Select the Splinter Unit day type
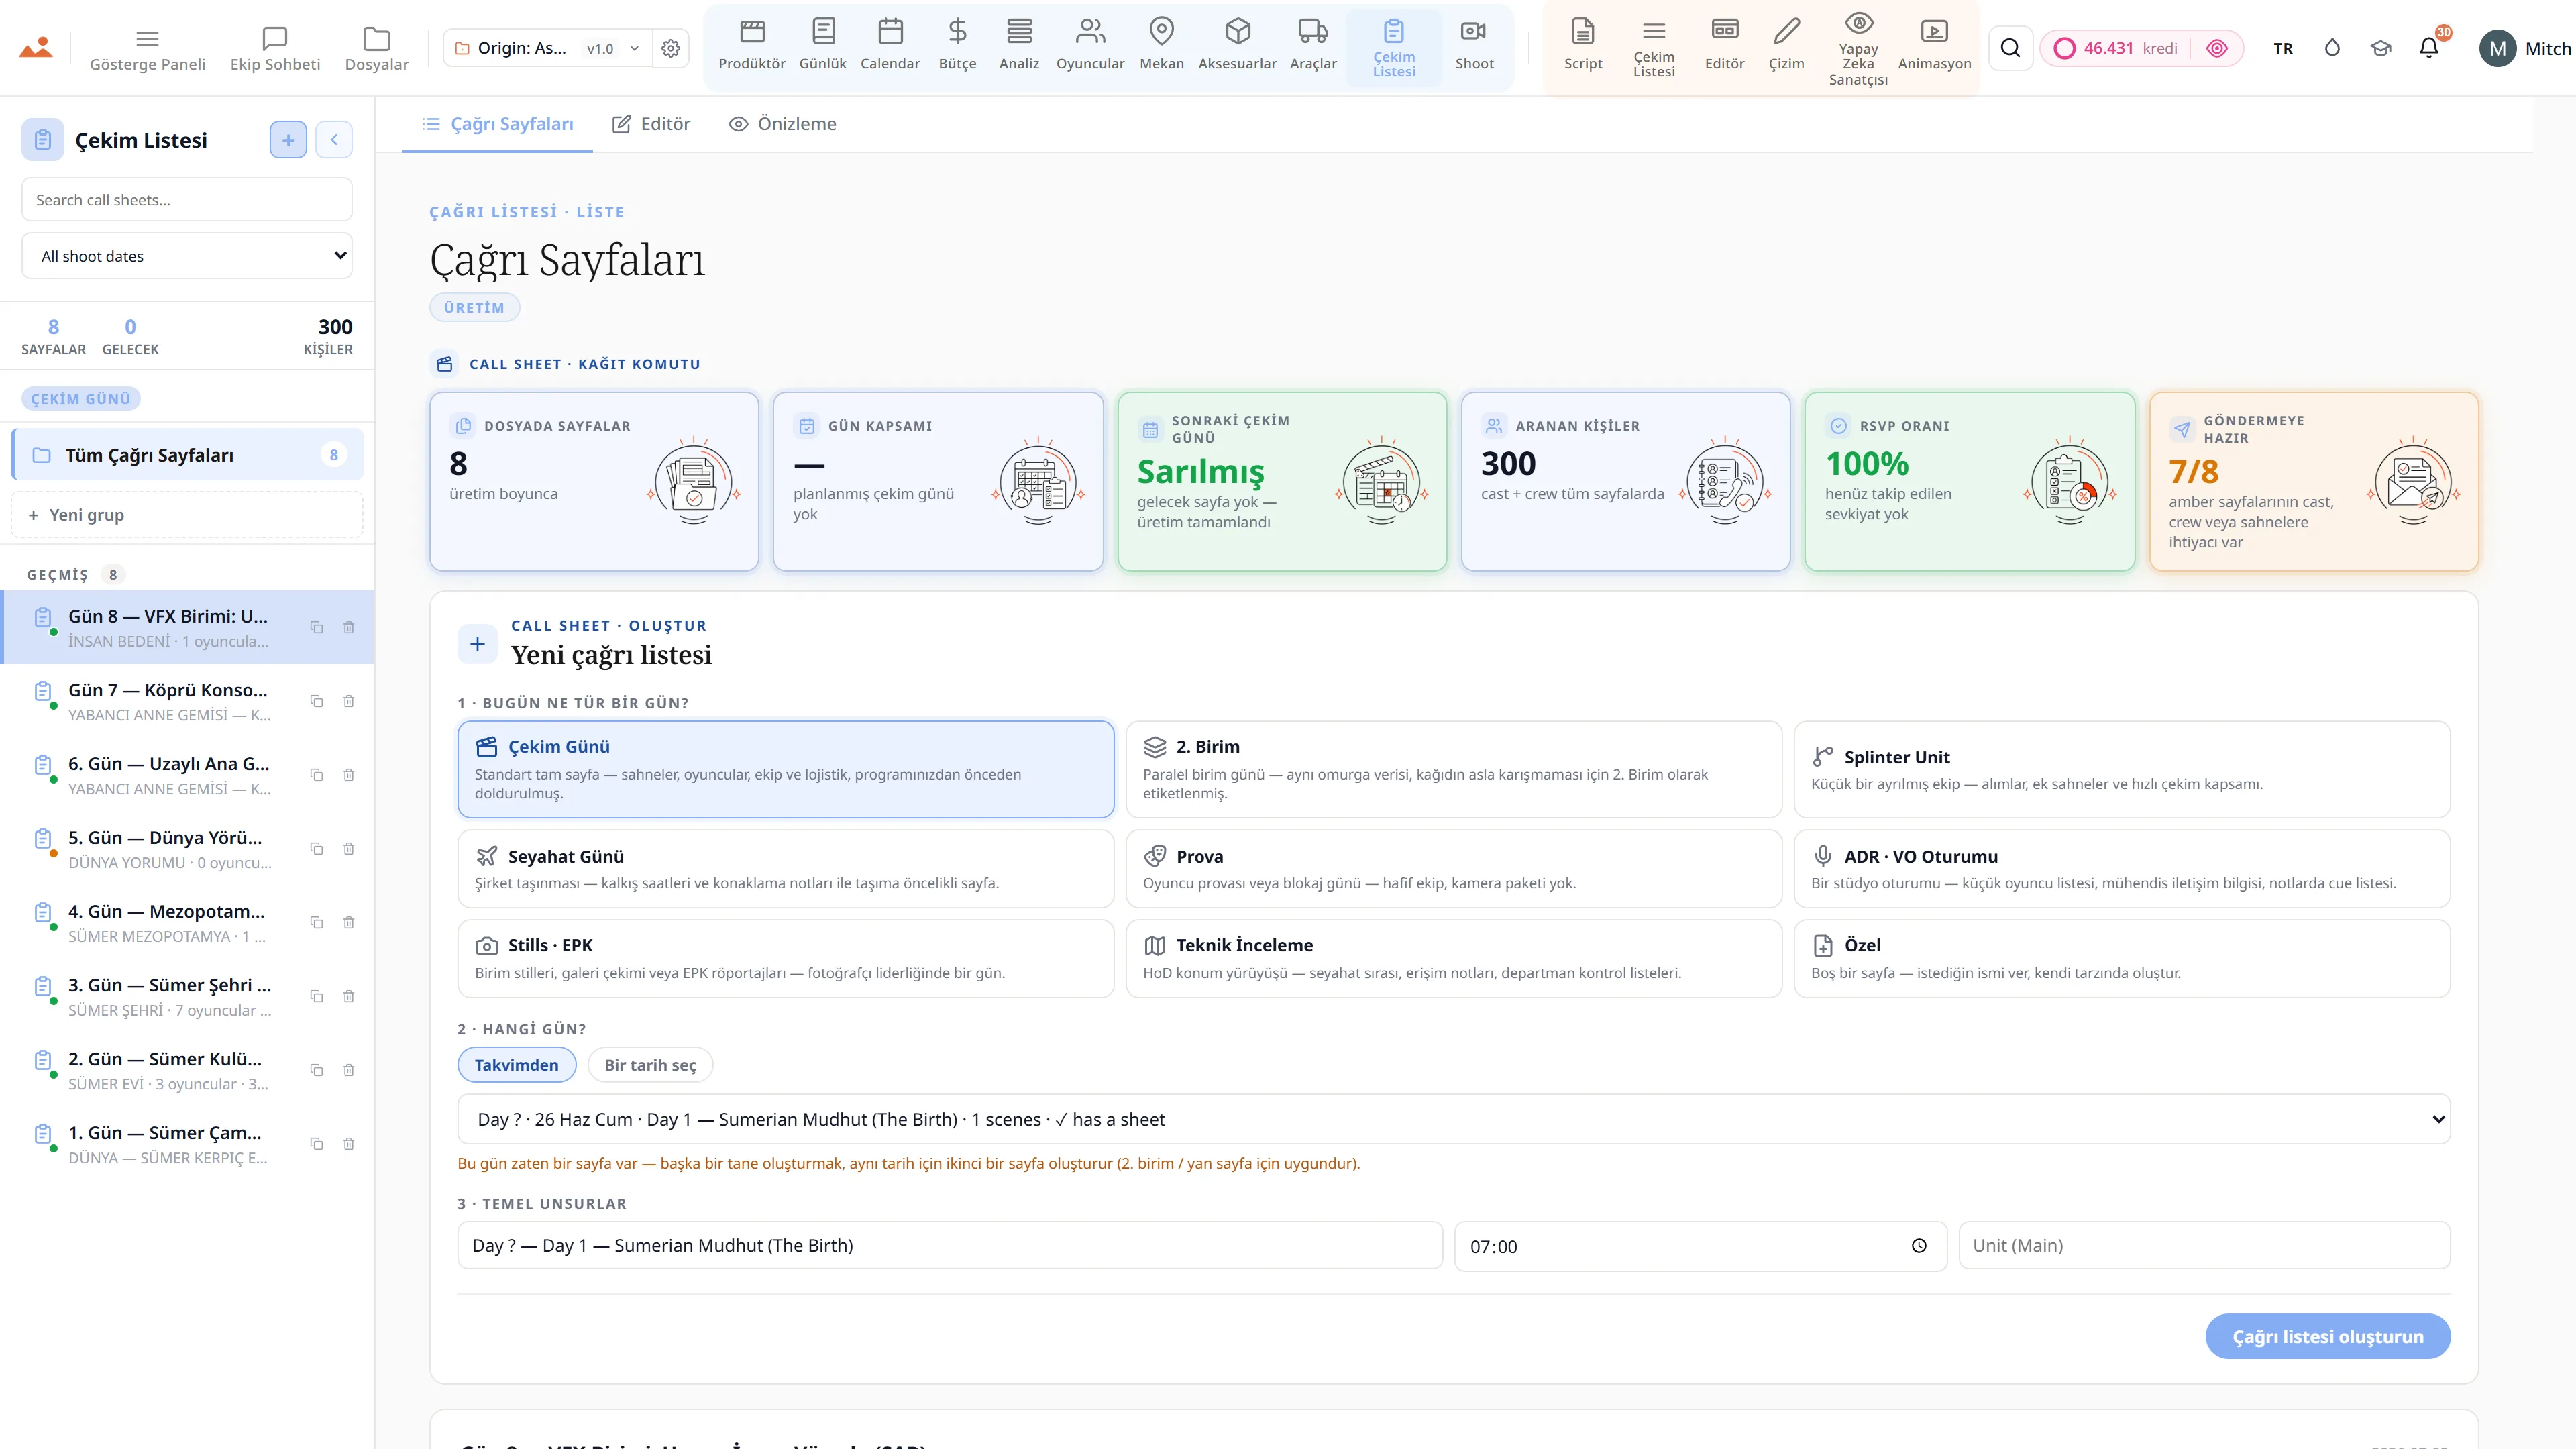 point(2122,769)
